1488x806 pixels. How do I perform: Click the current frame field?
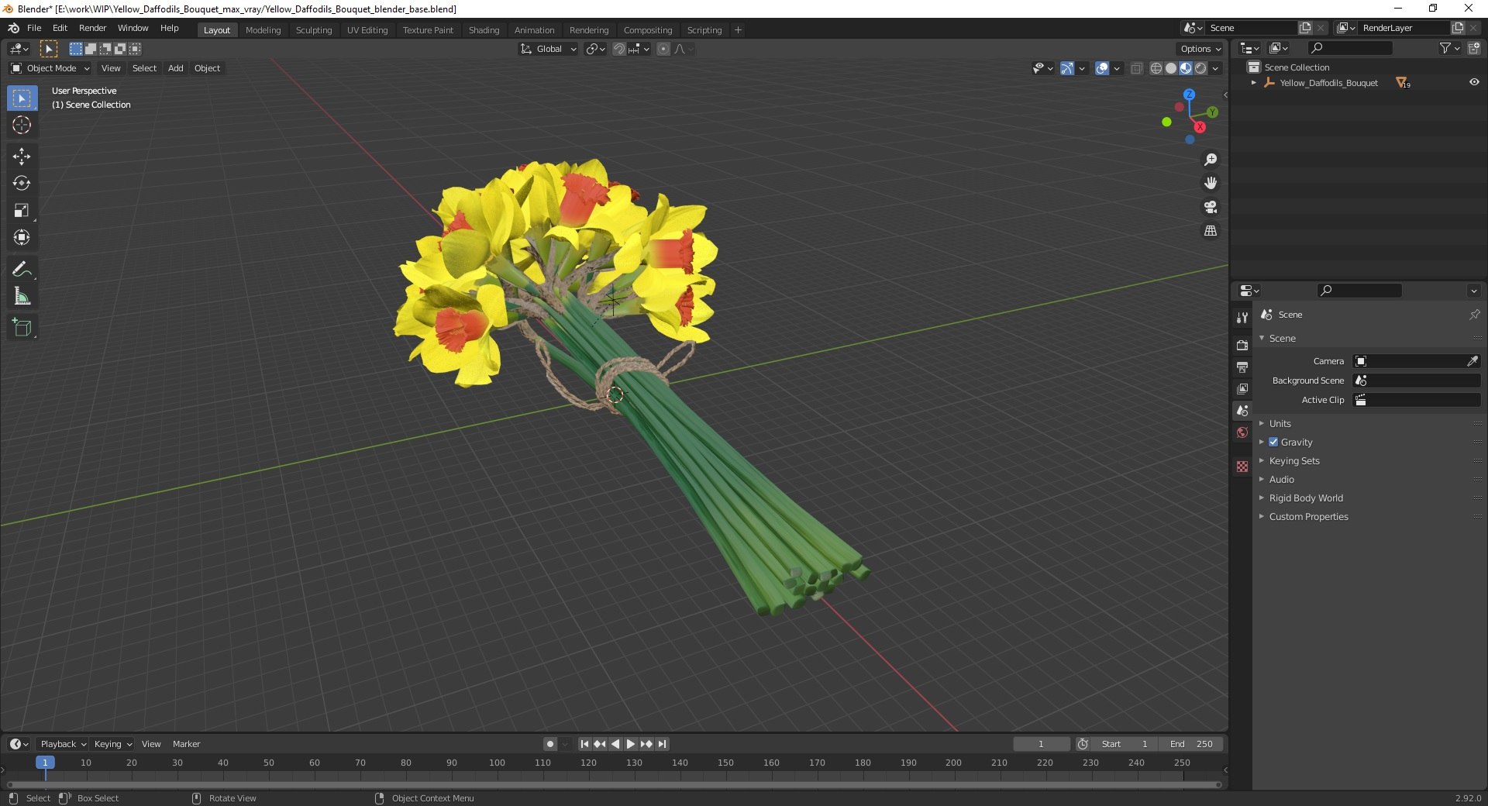1041,744
